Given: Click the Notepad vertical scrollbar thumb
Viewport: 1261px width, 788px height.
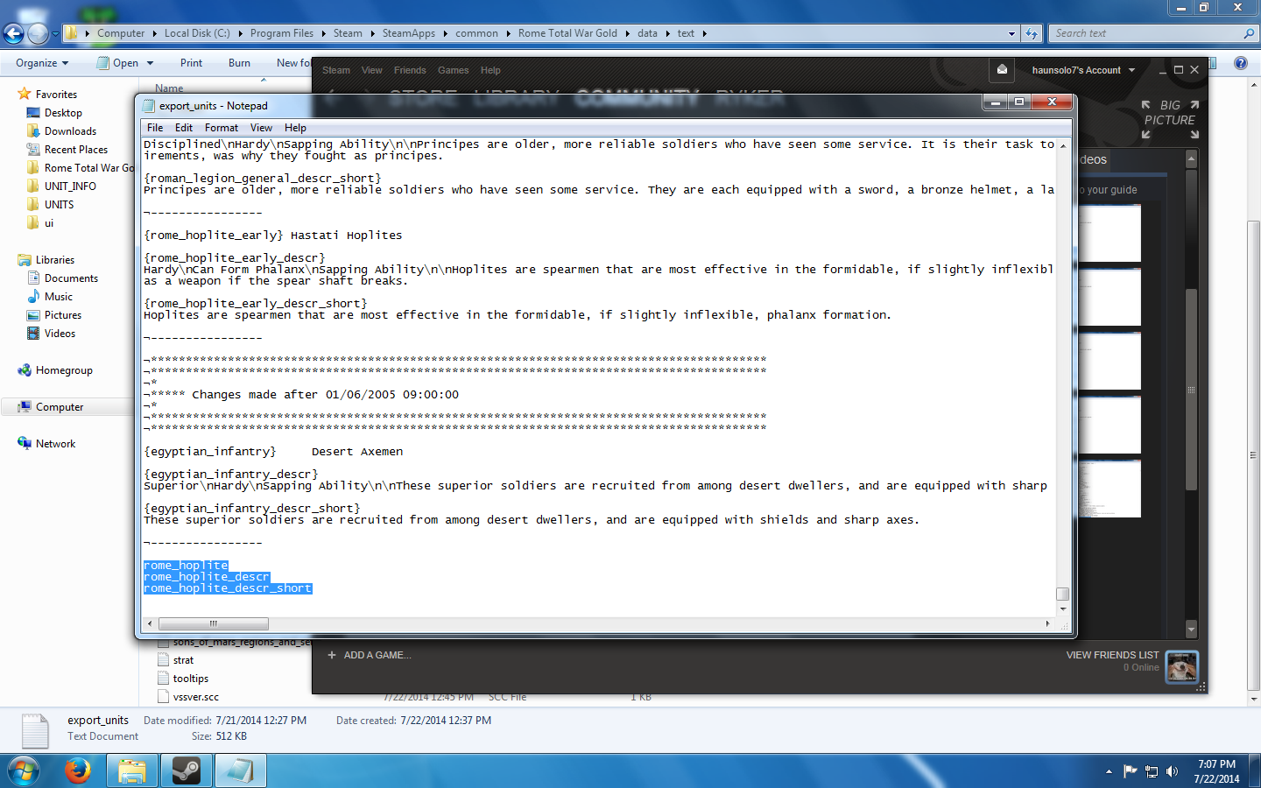Looking at the screenshot, I should pos(1063,594).
